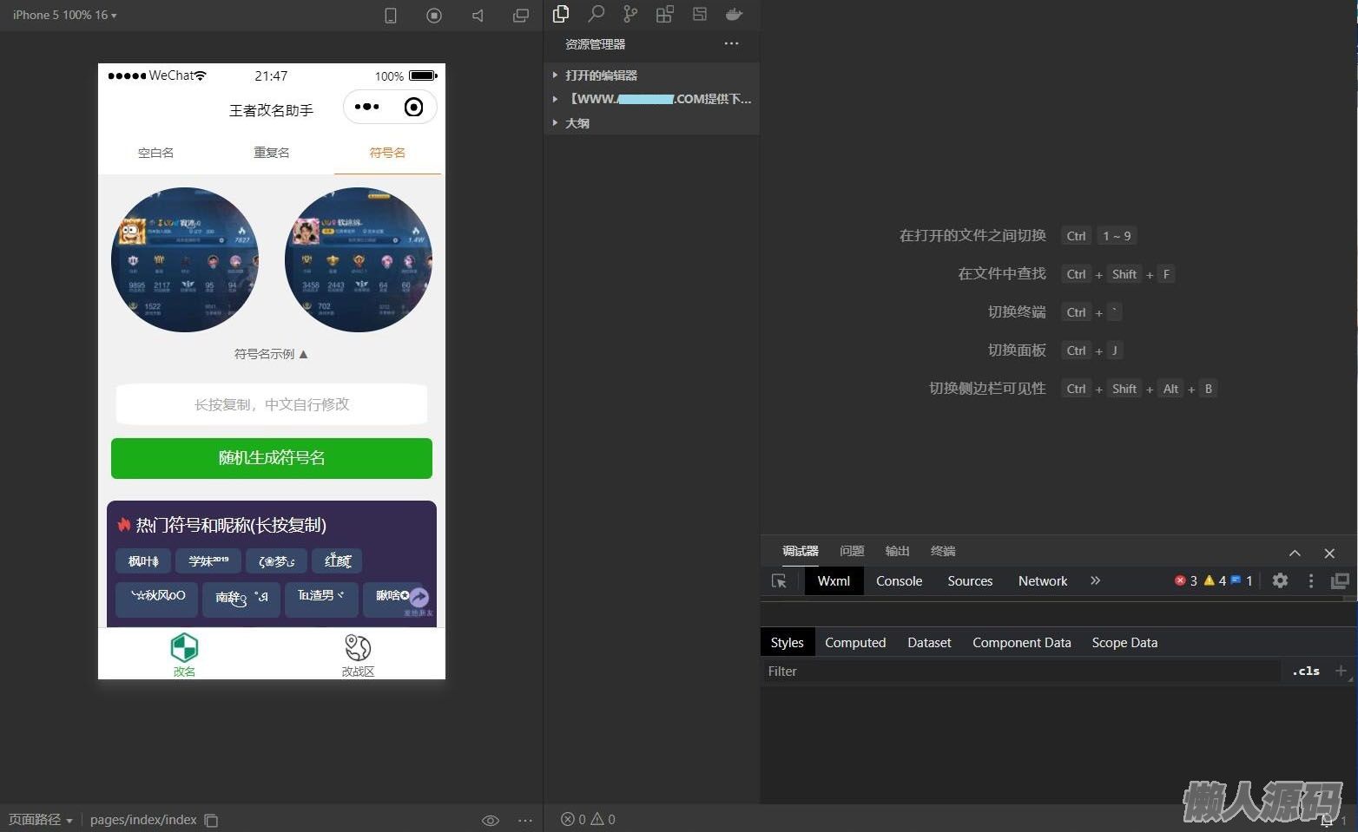Image resolution: width=1358 pixels, height=832 pixels.
Task: Expand the WWW project folder section
Action: pos(651,99)
